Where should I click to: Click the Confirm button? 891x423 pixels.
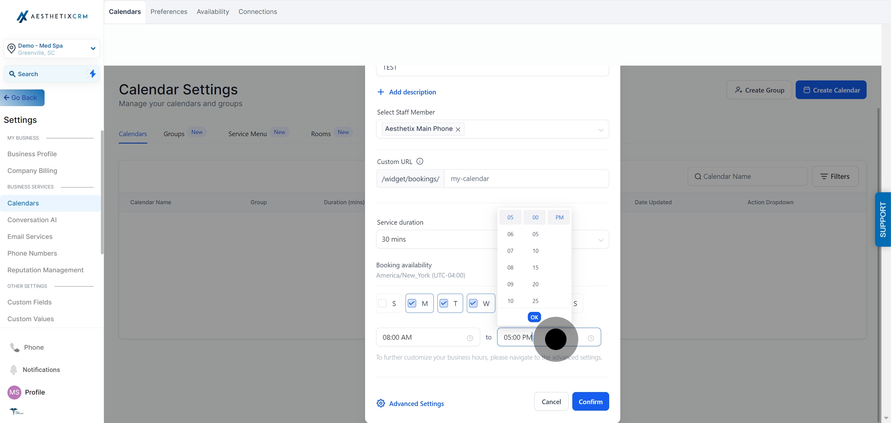pos(590,401)
